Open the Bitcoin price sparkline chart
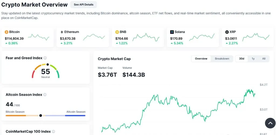Viewport: 276px width, 135px height. pyautogui.click(x=39, y=37)
